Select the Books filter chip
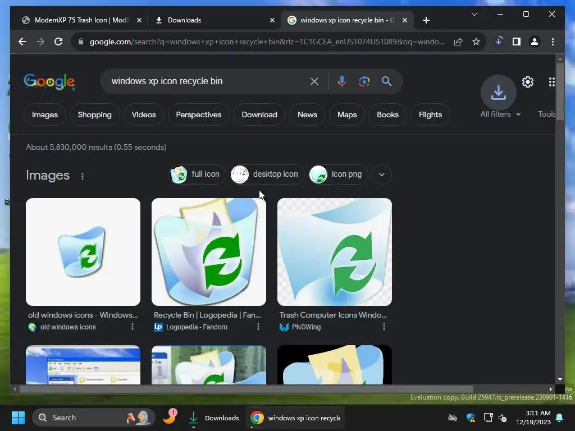Screen dimensions: 575x431 [x=387, y=114]
